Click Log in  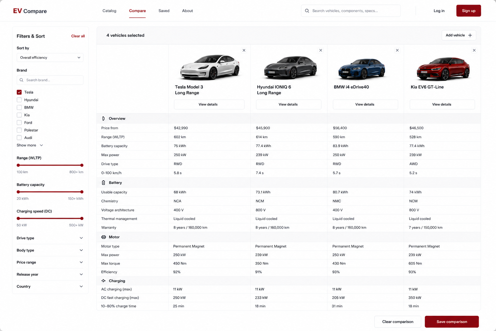point(439,11)
